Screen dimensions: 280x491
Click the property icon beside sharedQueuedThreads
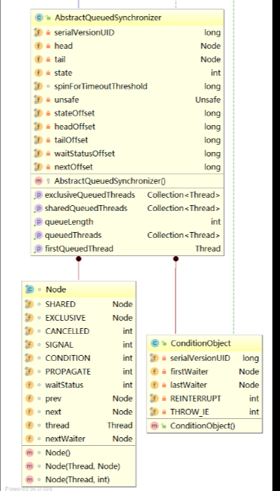tap(38, 209)
